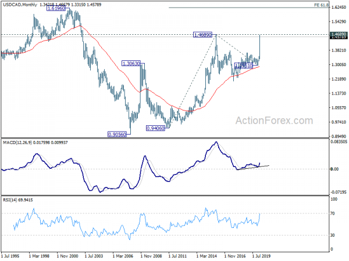Click the FE 61.8 Fibonacci level label
This screenshot has height=261, width=349.
(x=321, y=5)
